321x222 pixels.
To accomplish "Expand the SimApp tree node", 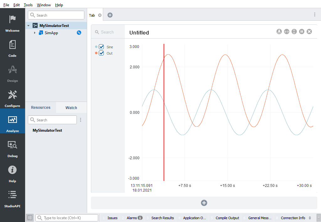I will [x=34, y=33].
